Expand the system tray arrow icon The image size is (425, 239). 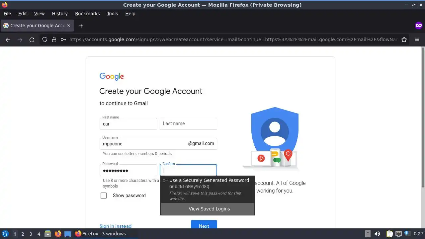point(368,234)
